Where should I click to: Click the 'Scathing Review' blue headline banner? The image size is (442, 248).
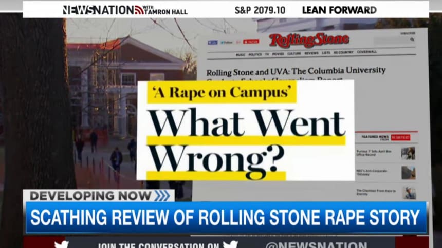click(226, 217)
